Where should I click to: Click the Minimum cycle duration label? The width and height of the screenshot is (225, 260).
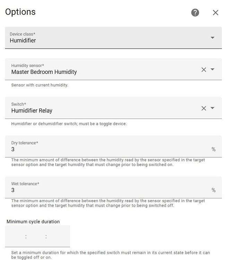(33, 222)
